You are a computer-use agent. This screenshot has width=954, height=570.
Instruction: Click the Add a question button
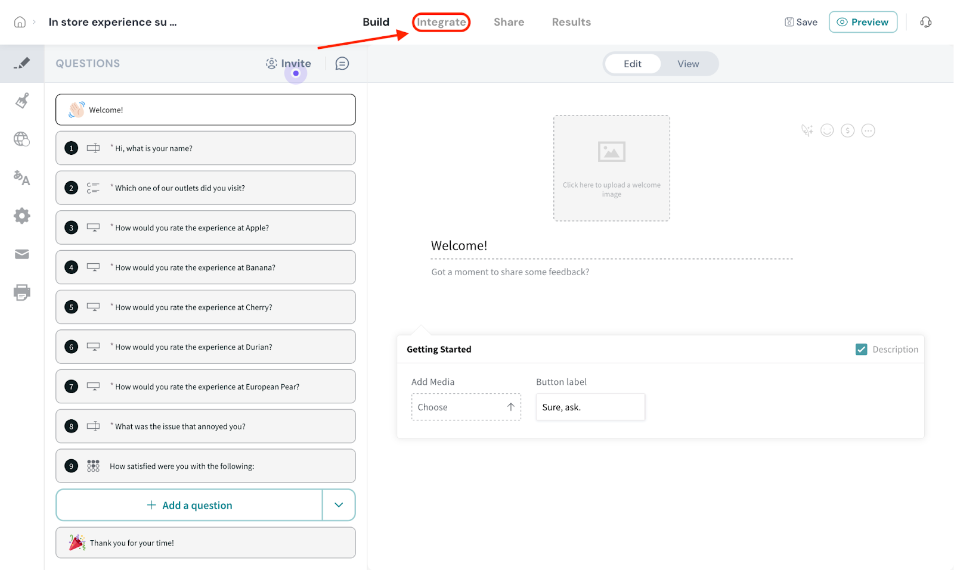(x=190, y=505)
